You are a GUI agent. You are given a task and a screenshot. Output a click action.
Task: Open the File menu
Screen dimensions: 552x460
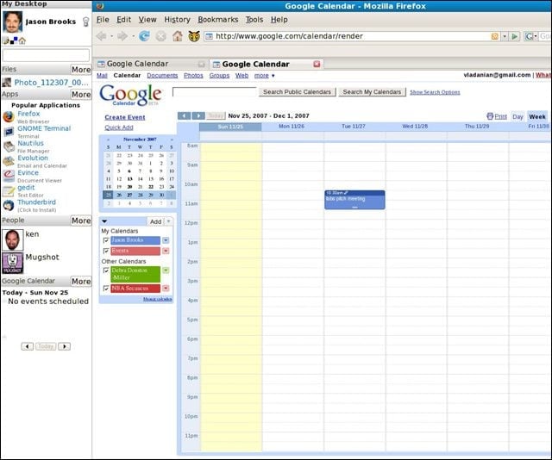[x=103, y=20]
